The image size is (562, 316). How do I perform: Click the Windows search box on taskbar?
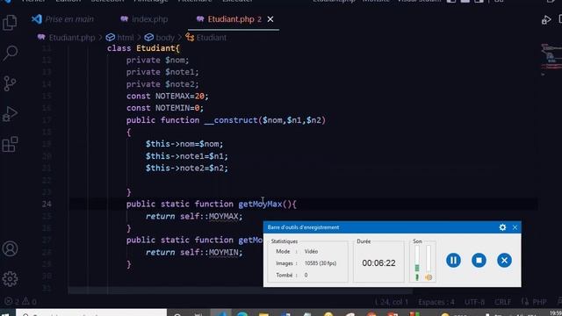pos(91,312)
